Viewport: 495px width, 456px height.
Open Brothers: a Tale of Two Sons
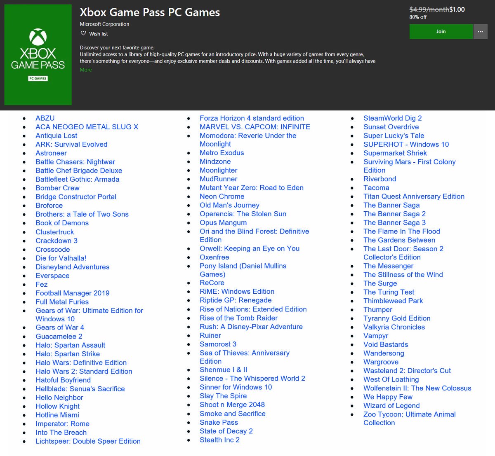click(x=82, y=214)
